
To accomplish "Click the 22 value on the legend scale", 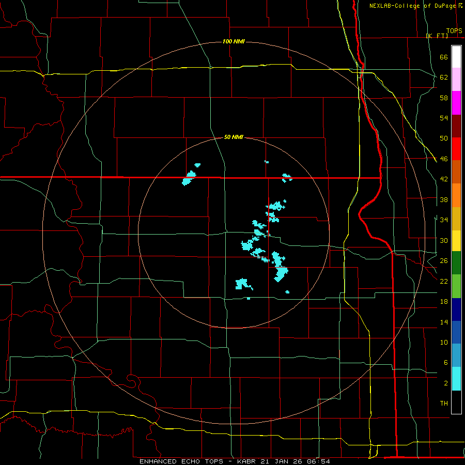I will 444,281.
